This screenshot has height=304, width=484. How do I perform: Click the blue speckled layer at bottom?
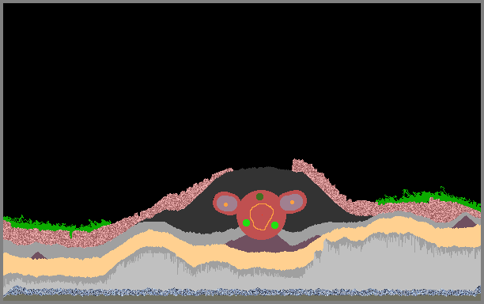(242, 291)
